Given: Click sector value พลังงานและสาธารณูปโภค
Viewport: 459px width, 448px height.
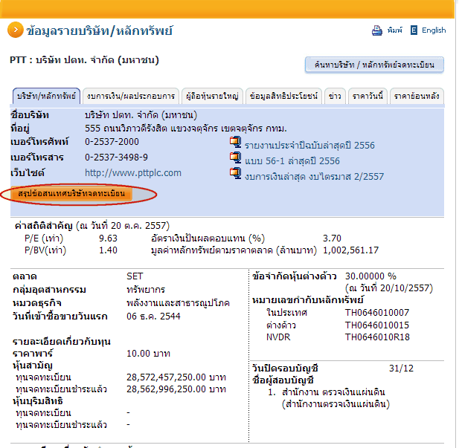Looking at the screenshot, I should 178,303.
